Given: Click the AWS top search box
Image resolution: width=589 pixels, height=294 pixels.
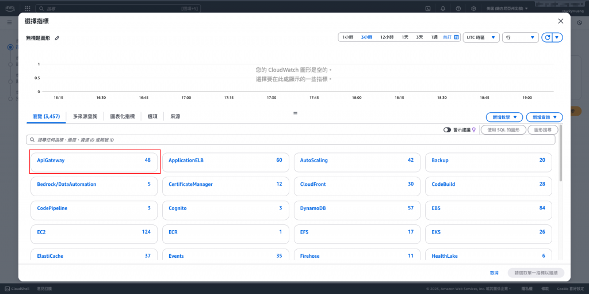Looking at the screenshot, I should (x=118, y=8).
